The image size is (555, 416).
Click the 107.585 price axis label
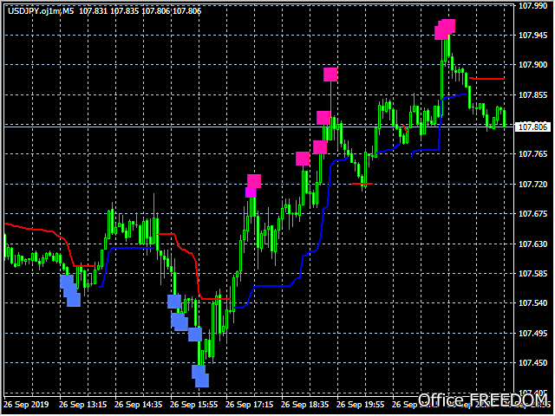pyautogui.click(x=532, y=274)
